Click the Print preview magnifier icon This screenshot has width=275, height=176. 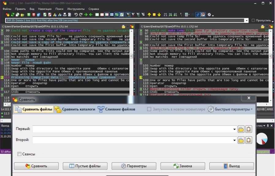[70, 14]
